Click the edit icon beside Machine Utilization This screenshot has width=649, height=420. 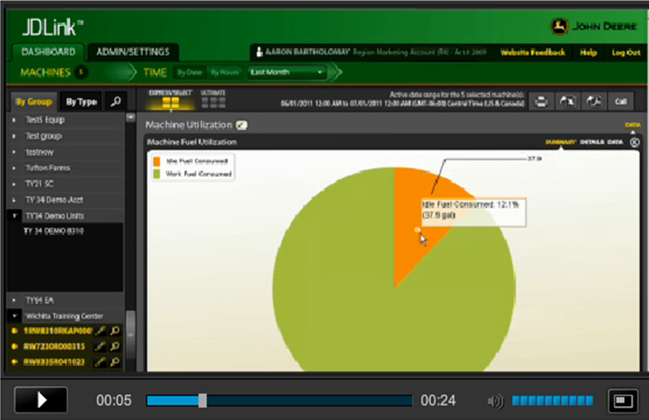241,125
